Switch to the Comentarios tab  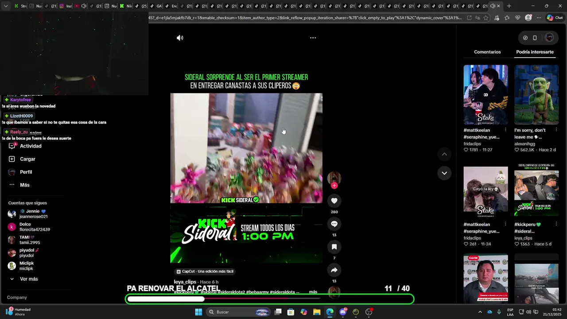click(x=487, y=52)
